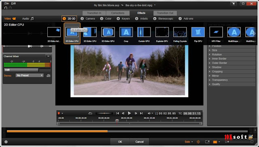Jump to the end of the clip
The height and width of the screenshot is (147, 259).
[x=141, y=113]
